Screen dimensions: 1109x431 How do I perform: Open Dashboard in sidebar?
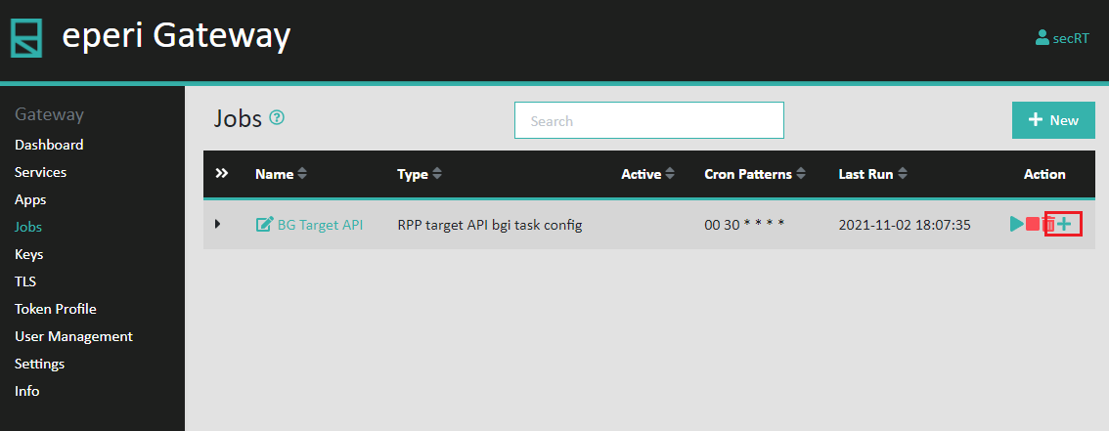[49, 144]
